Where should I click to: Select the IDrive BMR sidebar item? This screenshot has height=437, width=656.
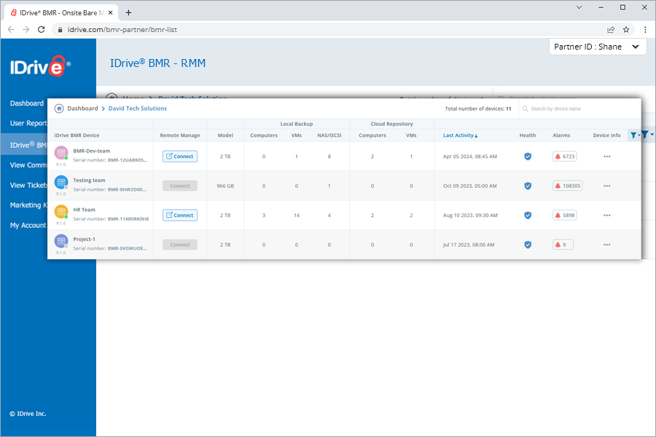pyautogui.click(x=24, y=145)
